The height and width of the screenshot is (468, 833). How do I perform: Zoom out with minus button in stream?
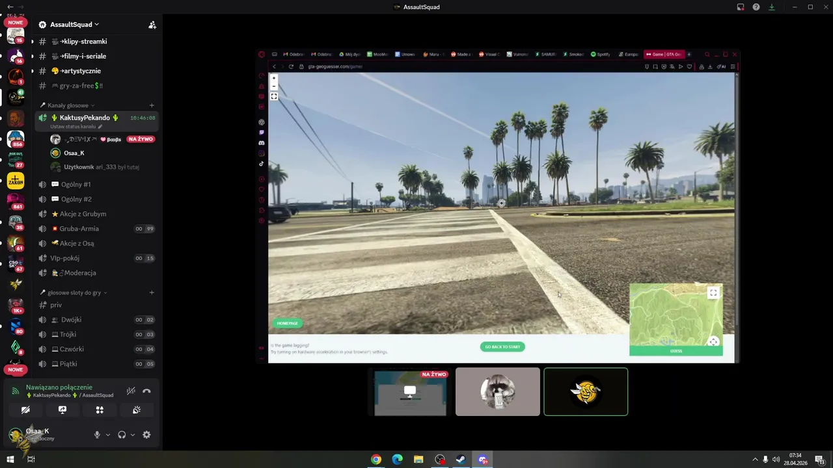274,86
